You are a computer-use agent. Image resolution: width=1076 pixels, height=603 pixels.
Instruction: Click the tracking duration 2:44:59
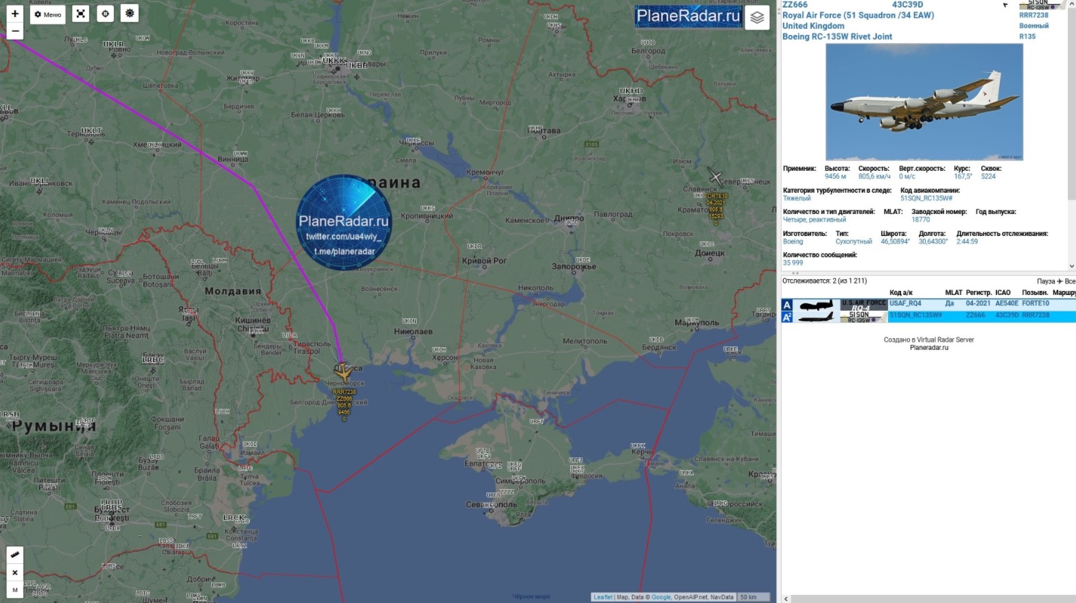[x=967, y=241]
